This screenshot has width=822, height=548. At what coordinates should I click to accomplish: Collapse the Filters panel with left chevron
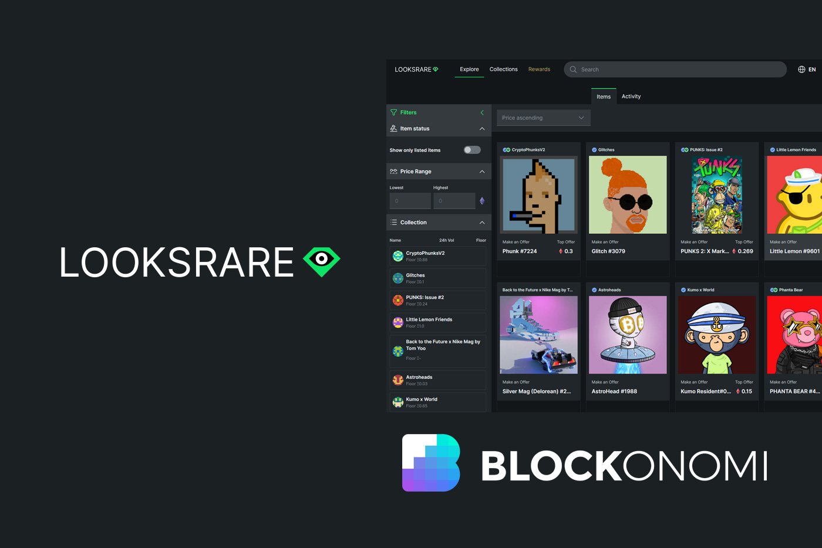coord(482,112)
